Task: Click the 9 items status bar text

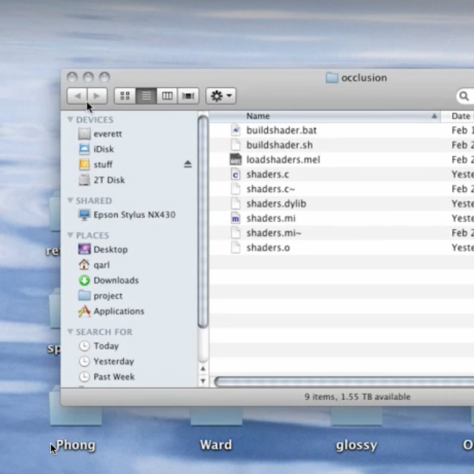Action: pyautogui.click(x=358, y=396)
